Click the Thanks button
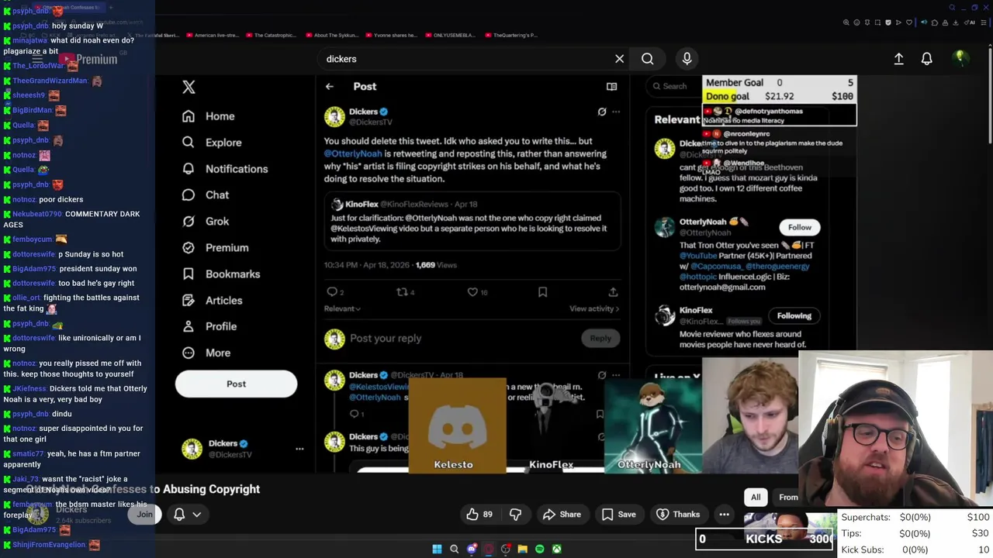This screenshot has height=558, width=993. 677,515
